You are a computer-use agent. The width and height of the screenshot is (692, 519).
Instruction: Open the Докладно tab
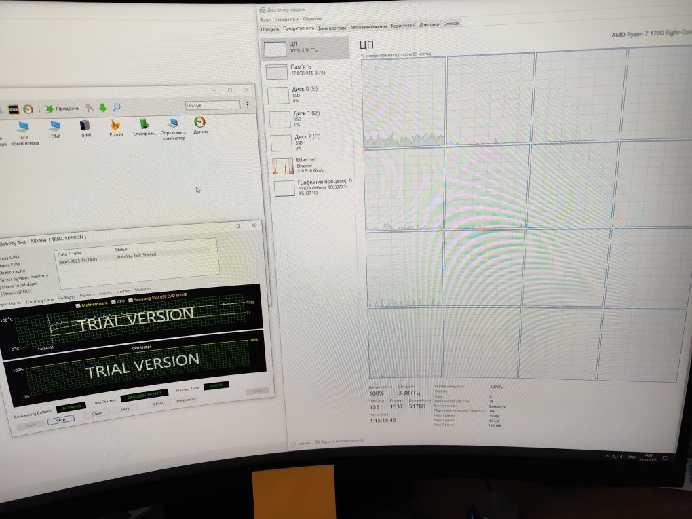click(429, 24)
